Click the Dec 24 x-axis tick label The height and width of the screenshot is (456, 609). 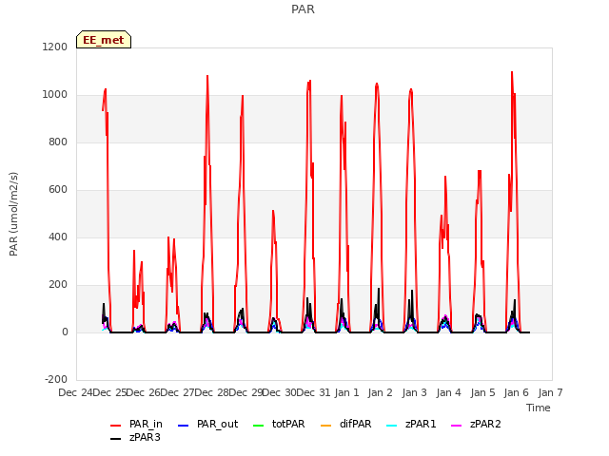(76, 392)
